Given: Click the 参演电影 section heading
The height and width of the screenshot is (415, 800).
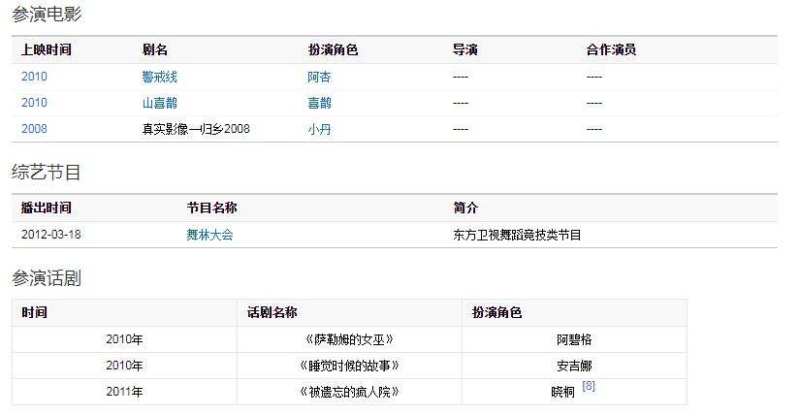Looking at the screenshot, I should pyautogui.click(x=46, y=15).
